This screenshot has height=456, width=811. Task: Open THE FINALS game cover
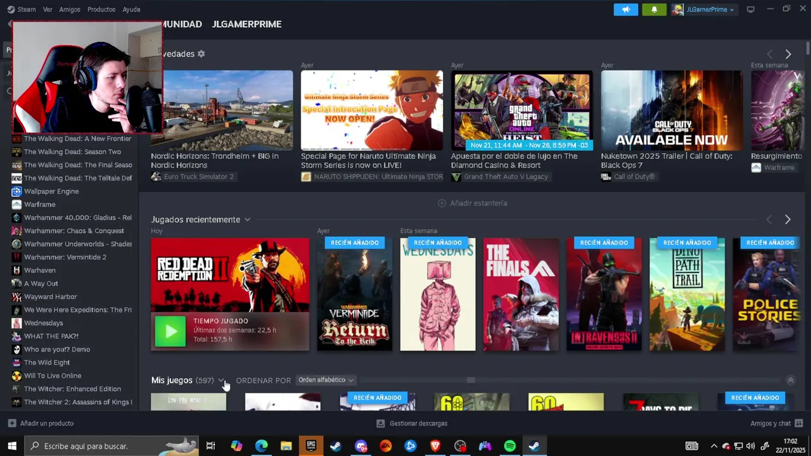click(521, 294)
